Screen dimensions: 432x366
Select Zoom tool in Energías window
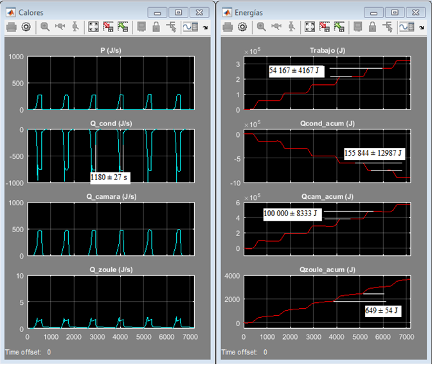[x=261, y=27]
